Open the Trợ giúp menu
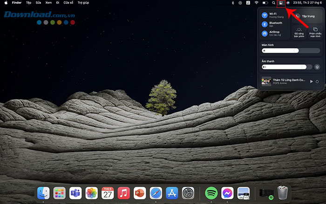Image resolution: width=326 pixels, height=204 pixels. (83, 3)
